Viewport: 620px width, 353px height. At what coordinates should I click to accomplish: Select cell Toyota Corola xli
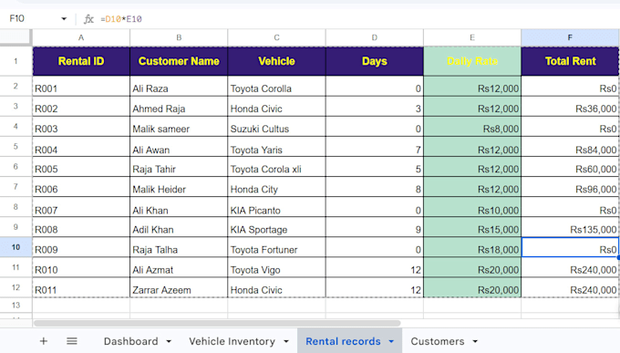pos(276,167)
